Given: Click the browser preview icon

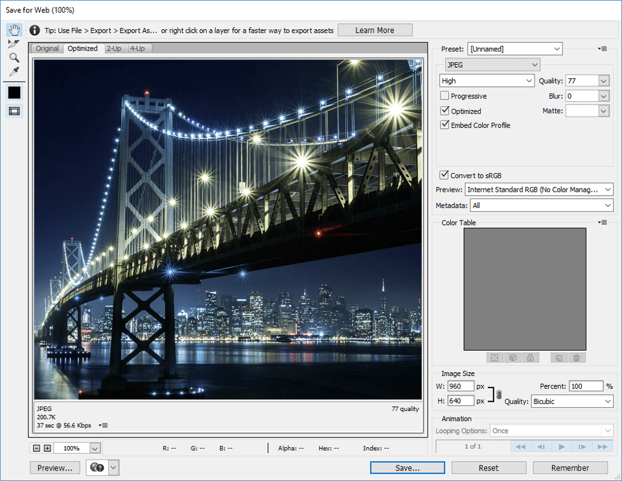Looking at the screenshot, I should coord(97,467).
